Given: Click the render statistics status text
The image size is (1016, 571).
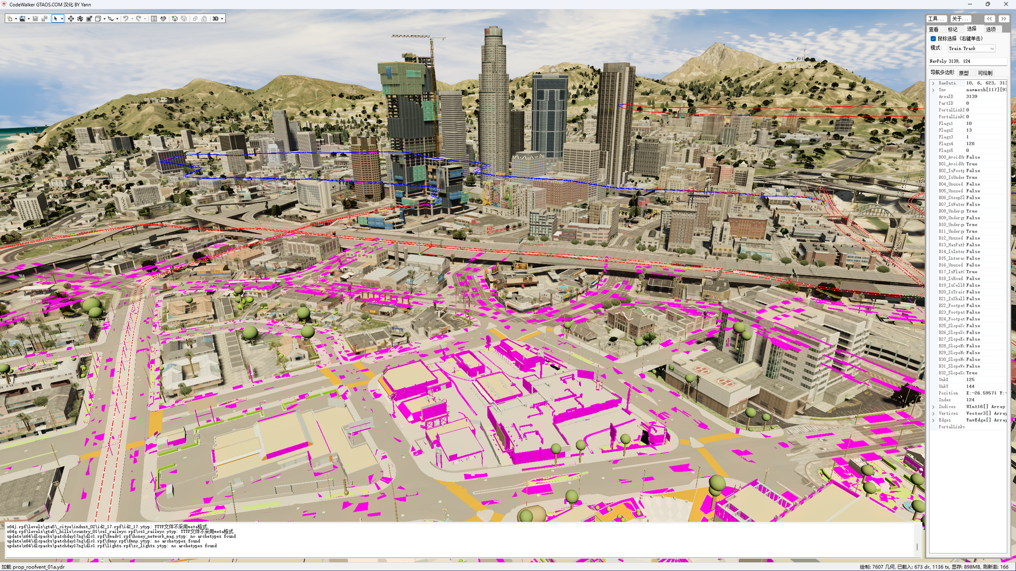Looking at the screenshot, I should coord(934,567).
